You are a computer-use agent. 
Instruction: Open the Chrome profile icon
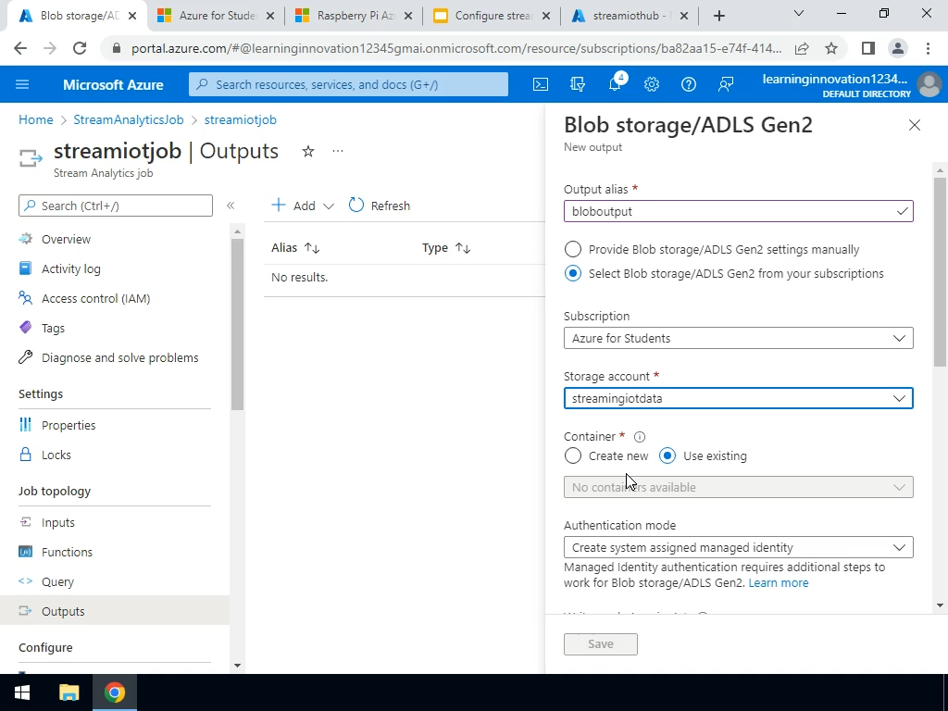[x=898, y=48]
